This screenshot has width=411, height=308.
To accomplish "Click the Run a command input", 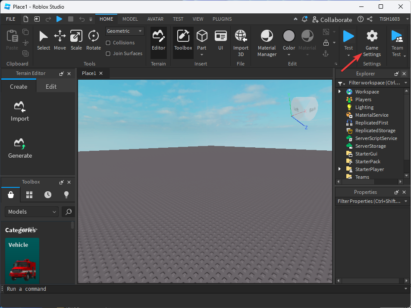I will [203, 289].
